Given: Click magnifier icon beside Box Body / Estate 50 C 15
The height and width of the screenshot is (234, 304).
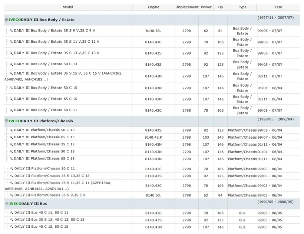Looking at the screenshot, I should pos(11,88).
